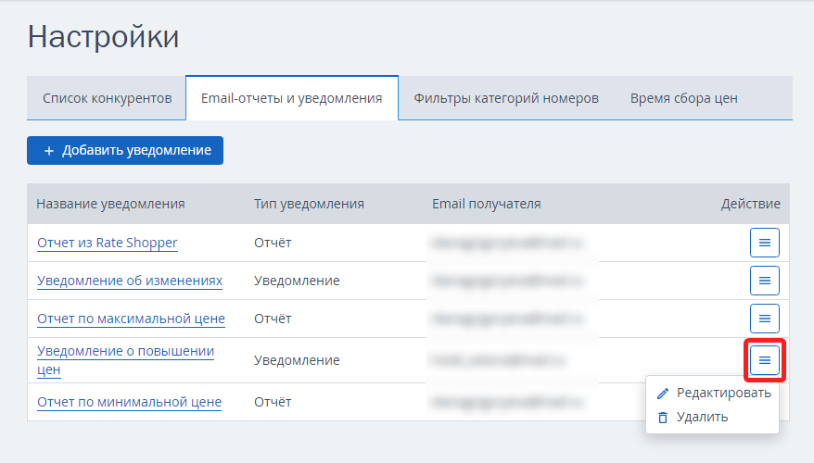Open action menu for Отчет по максимальной цене

(764, 319)
